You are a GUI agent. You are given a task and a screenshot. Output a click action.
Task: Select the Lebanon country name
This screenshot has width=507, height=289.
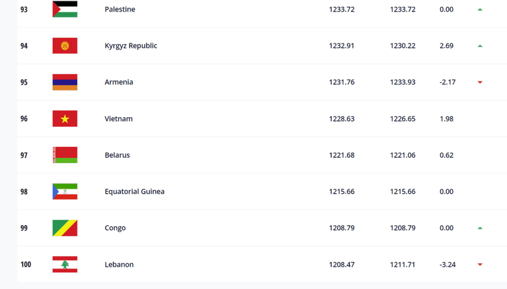point(119,264)
